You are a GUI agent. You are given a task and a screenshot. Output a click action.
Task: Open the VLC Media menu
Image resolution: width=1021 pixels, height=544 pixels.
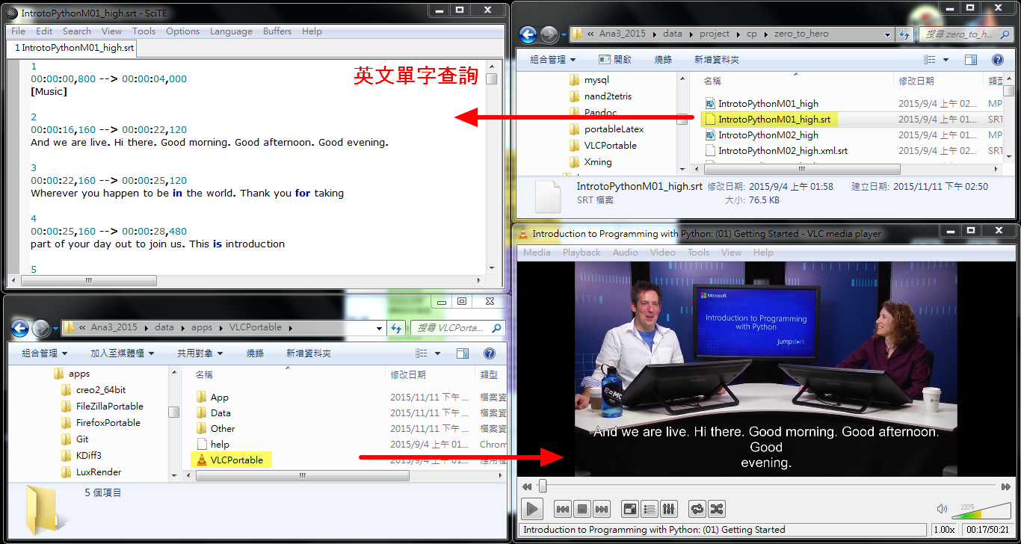[x=537, y=253]
